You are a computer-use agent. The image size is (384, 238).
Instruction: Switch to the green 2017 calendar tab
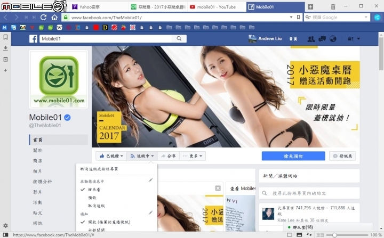[x=158, y=7]
